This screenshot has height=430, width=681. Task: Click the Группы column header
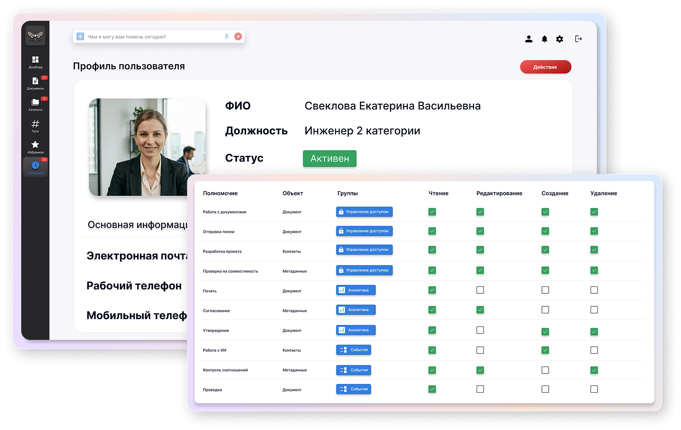tap(347, 193)
